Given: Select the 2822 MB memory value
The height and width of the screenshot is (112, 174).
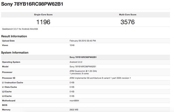Looking at the screenshot, I should (x=74, y=110).
